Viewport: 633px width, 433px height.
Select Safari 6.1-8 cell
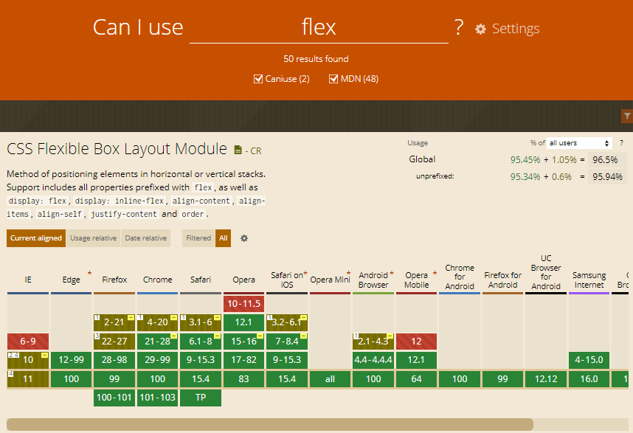tap(201, 342)
